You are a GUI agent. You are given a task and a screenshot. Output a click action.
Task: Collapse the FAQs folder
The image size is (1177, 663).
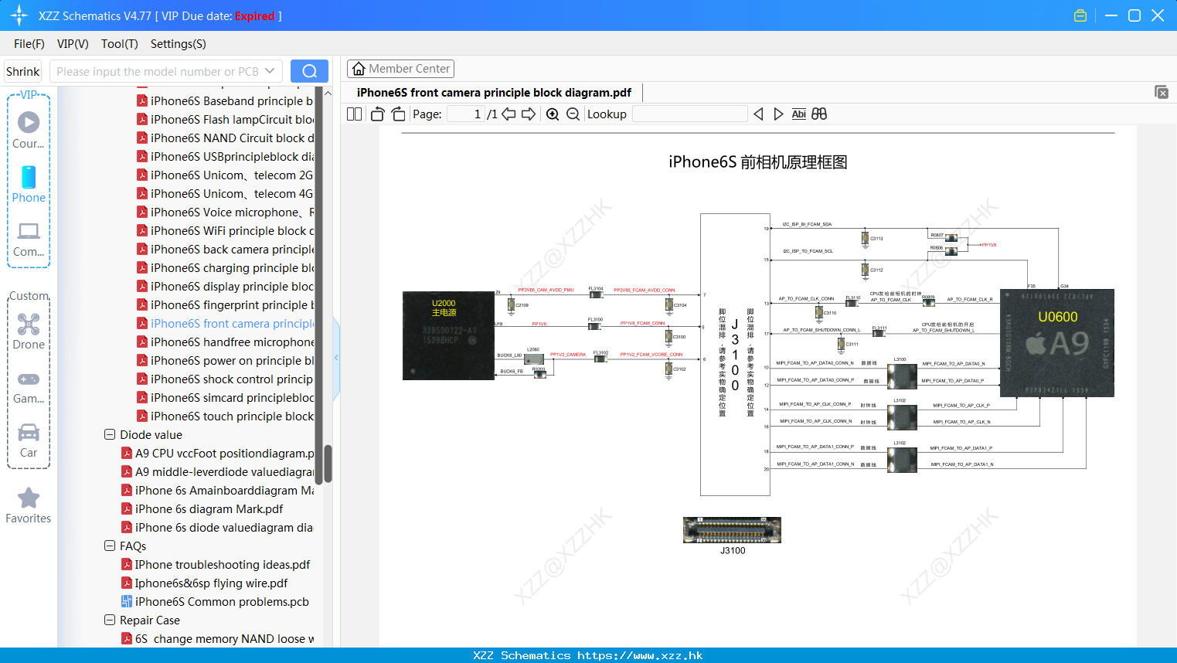point(110,546)
